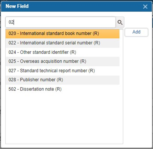Image resolution: width=153 pixels, height=149 pixels.
Task: Focus the field search box containing 02
Action: click(x=61, y=22)
